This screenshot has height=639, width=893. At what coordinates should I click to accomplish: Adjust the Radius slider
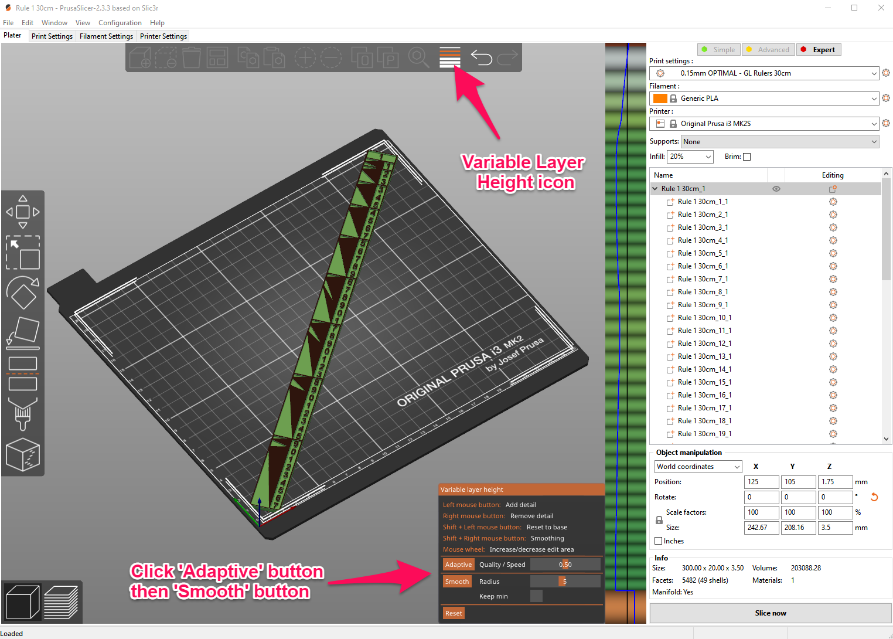pyautogui.click(x=565, y=582)
